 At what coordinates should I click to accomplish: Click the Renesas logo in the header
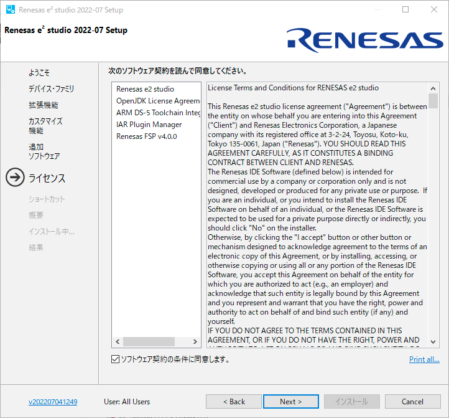(x=365, y=40)
